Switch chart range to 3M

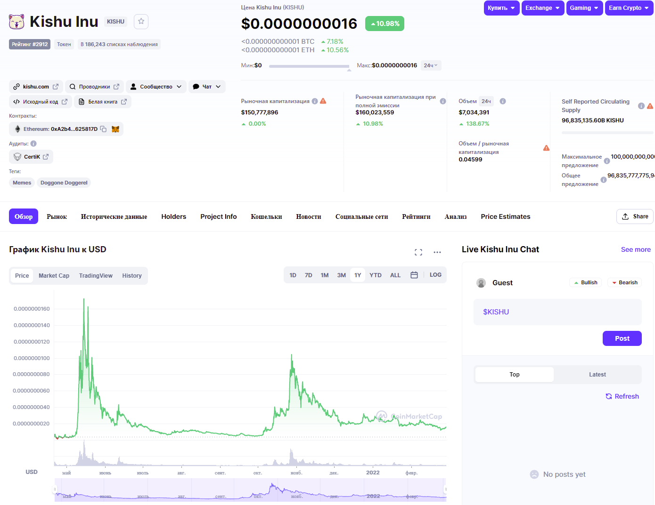click(342, 275)
